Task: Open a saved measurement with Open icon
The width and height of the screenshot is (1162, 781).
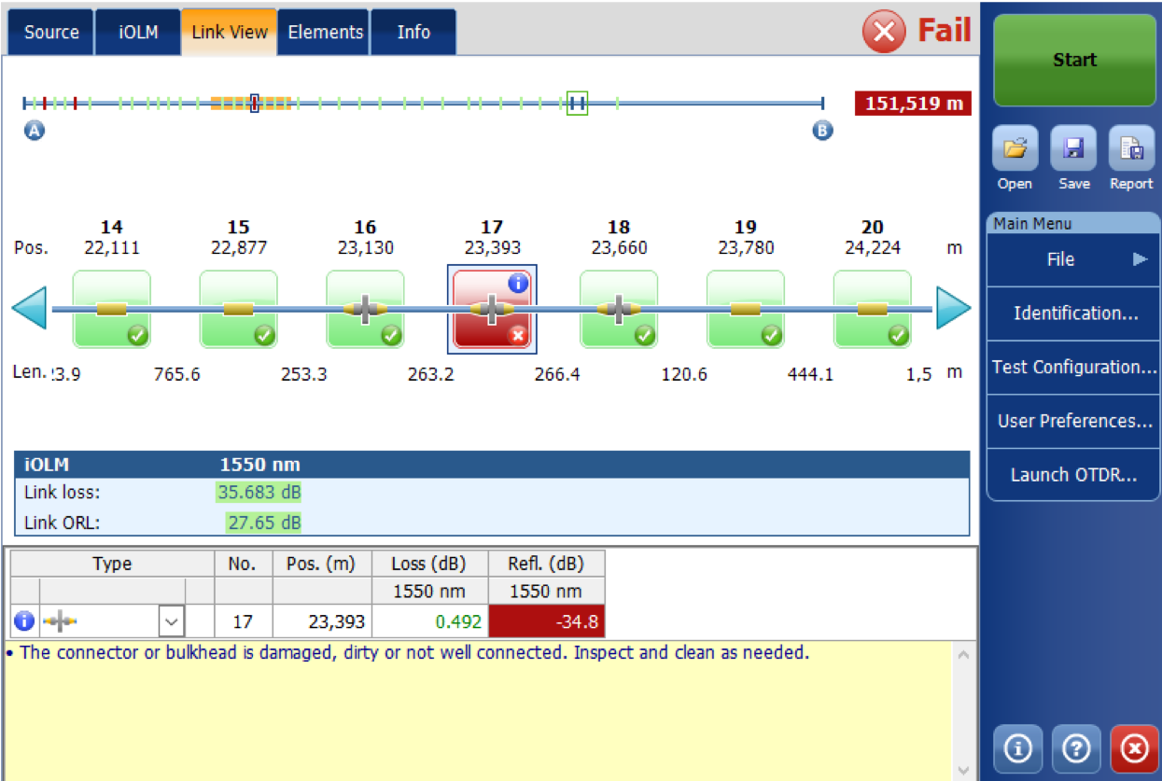Action: pos(1014,148)
